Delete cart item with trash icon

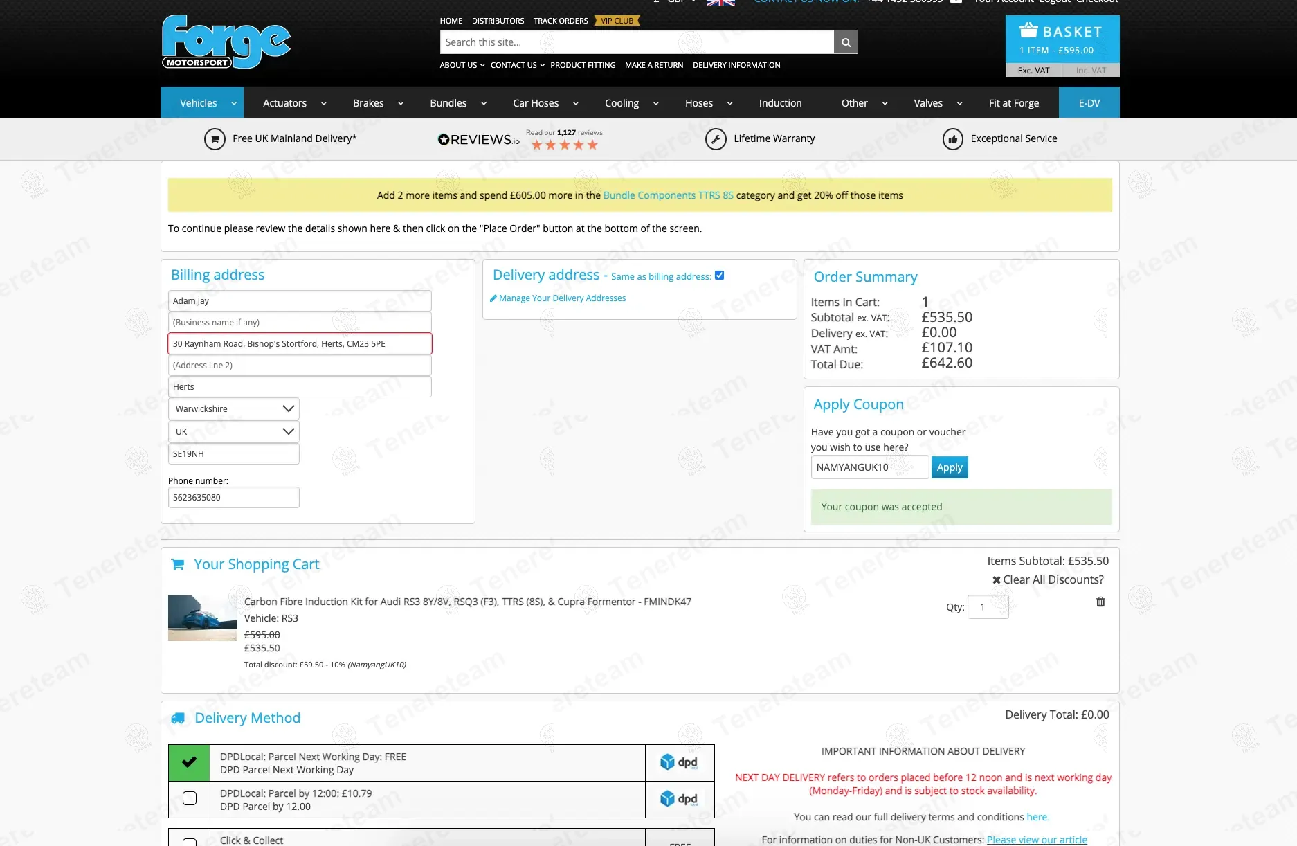click(x=1100, y=602)
